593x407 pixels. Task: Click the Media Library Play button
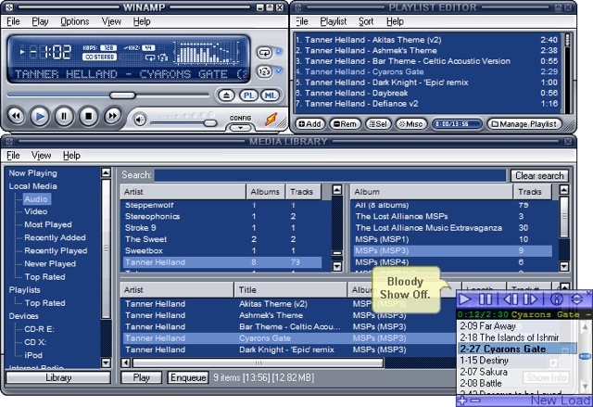[141, 377]
